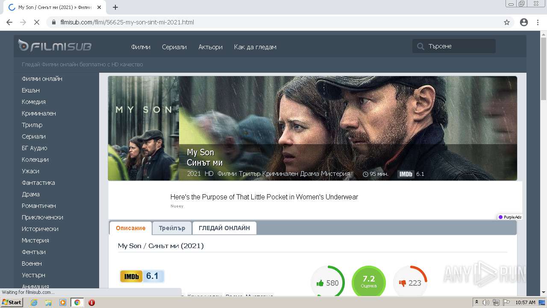The image size is (547, 308).
Task: Click Chrome icon in taskbar
Action: 77,302
